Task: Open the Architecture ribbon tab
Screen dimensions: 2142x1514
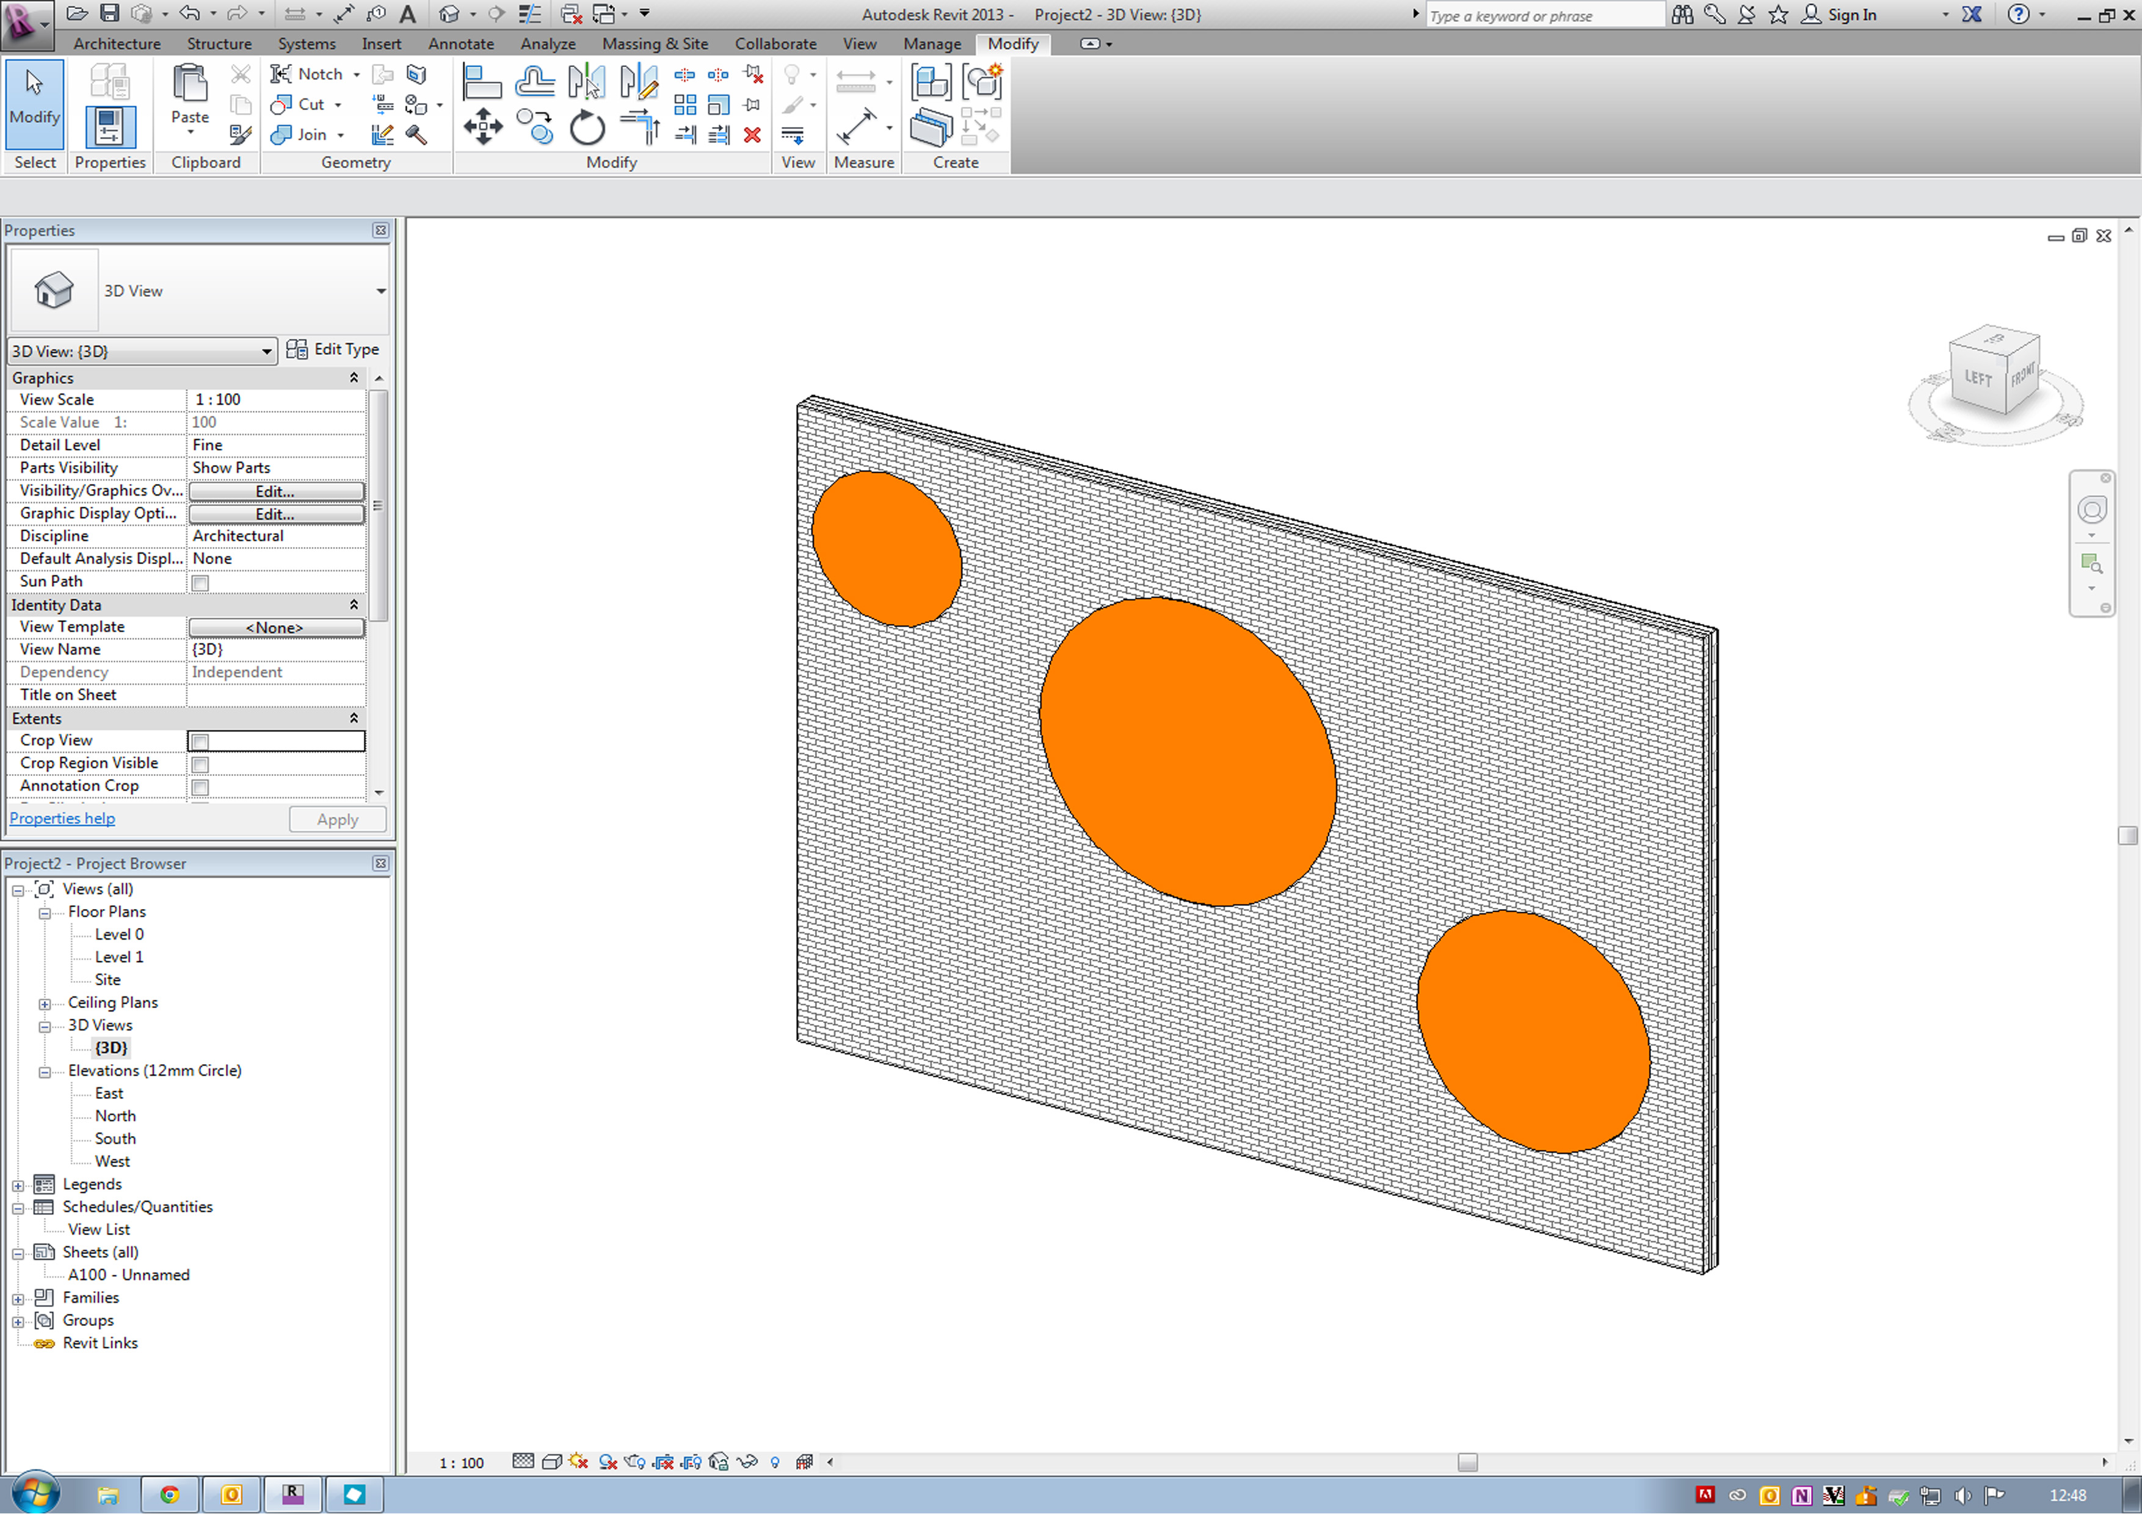Action: 117,44
